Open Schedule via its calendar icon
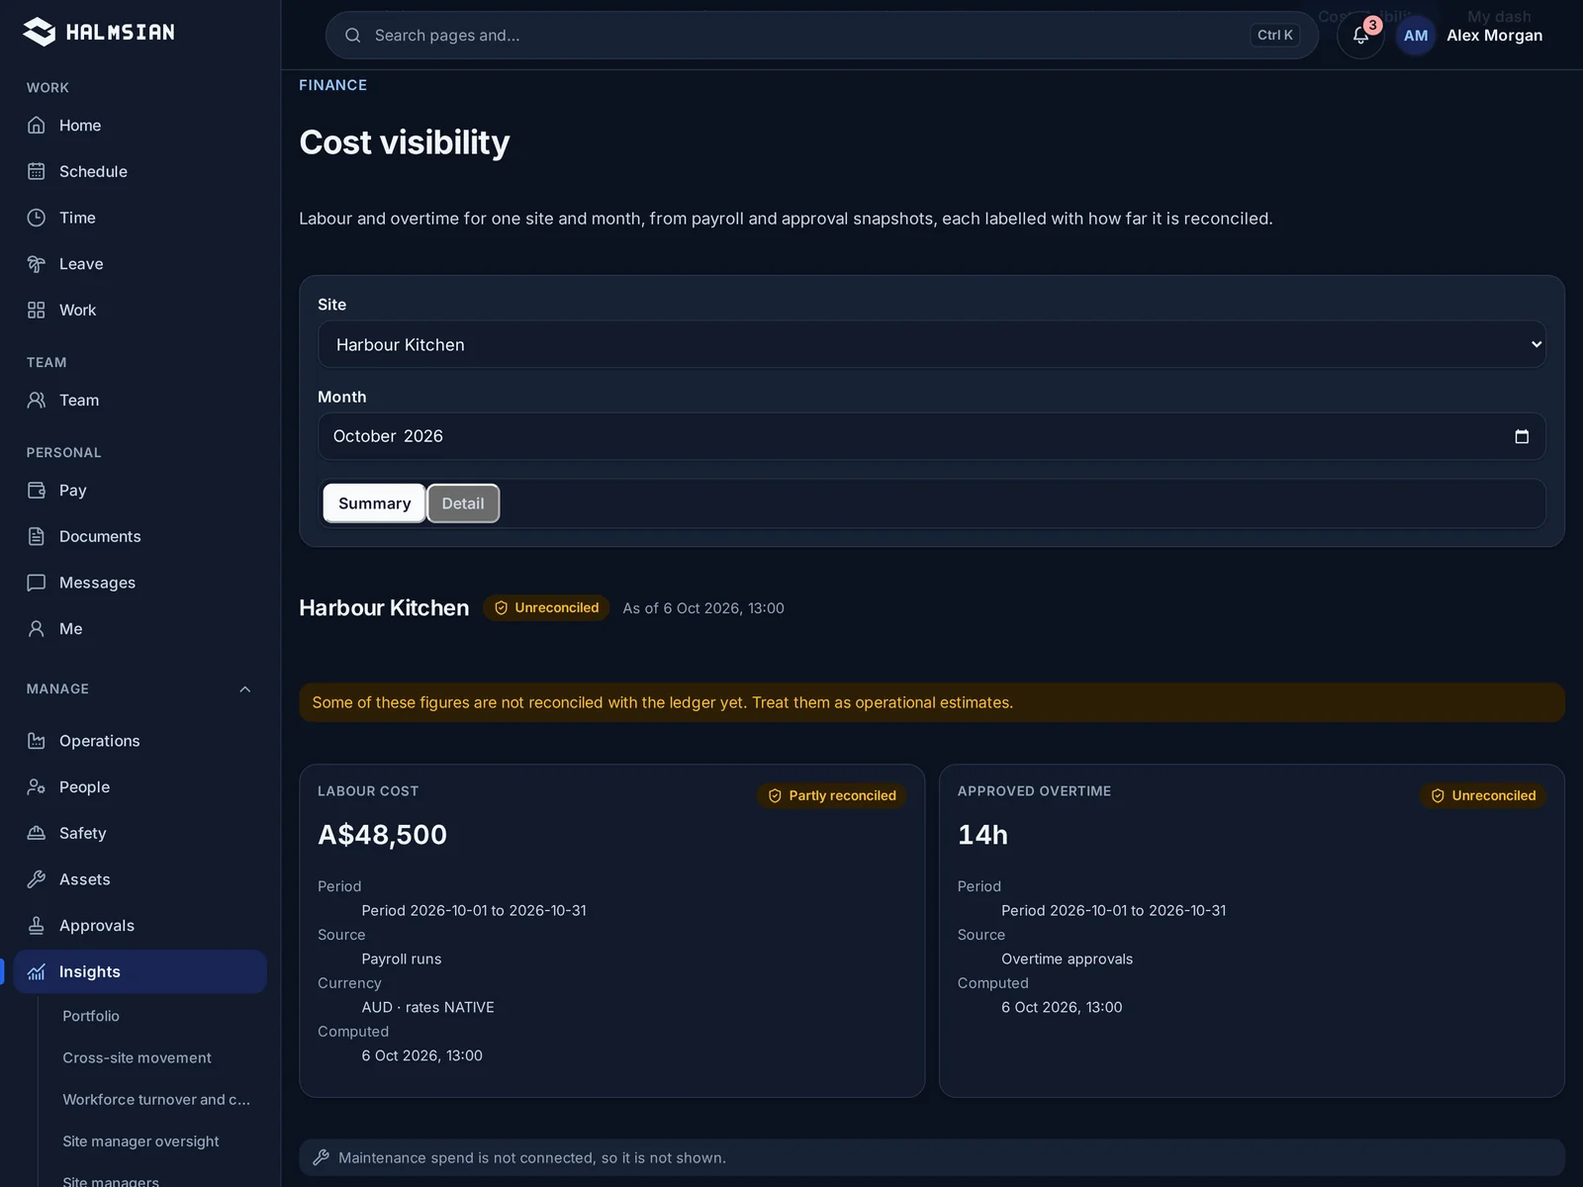Viewport: 1583px width, 1187px height. pyautogui.click(x=37, y=171)
